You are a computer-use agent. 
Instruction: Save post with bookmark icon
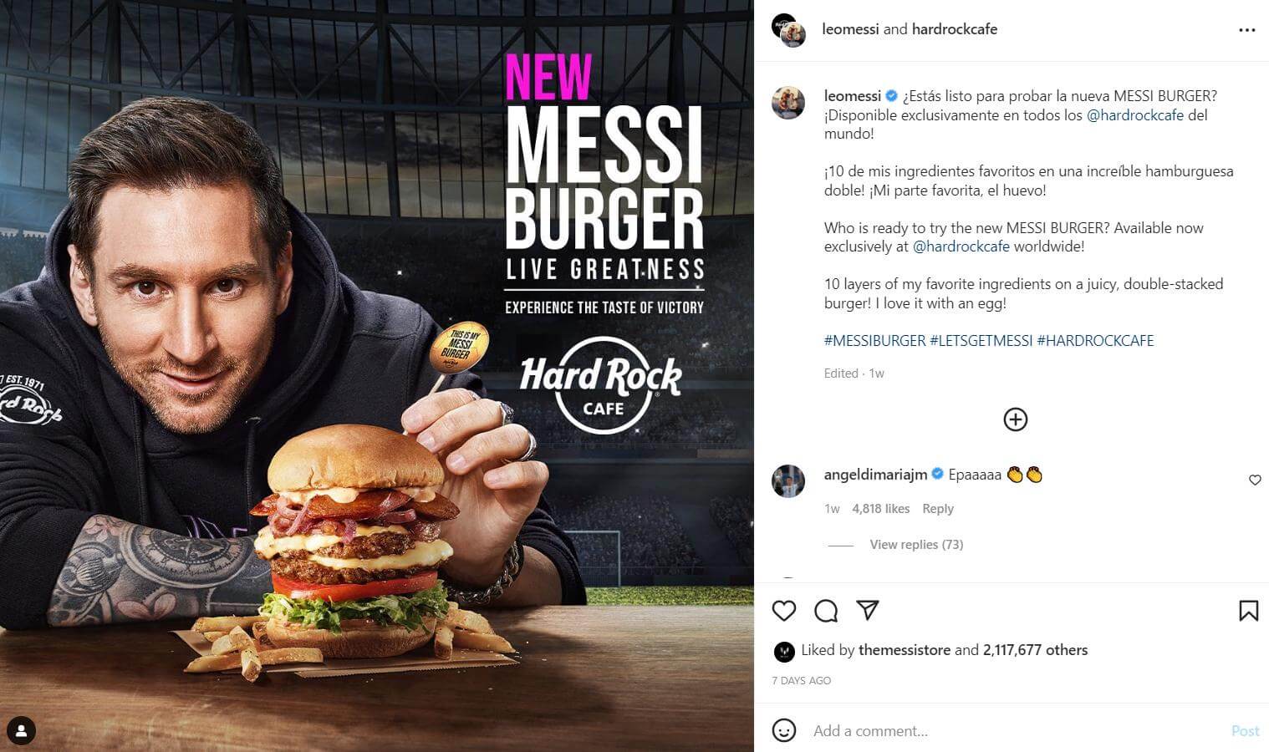click(1248, 611)
